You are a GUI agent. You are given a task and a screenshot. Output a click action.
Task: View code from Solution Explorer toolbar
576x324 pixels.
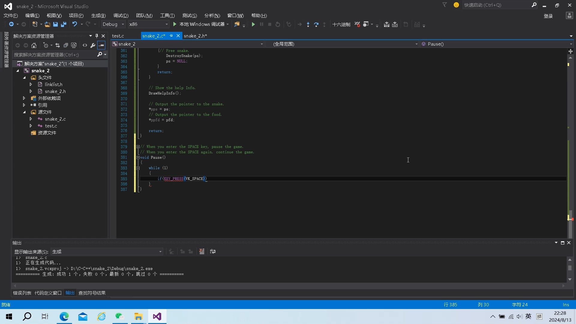click(85, 45)
